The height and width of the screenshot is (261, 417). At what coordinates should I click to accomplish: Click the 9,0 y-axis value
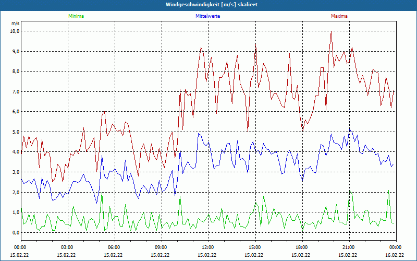(x=16, y=51)
